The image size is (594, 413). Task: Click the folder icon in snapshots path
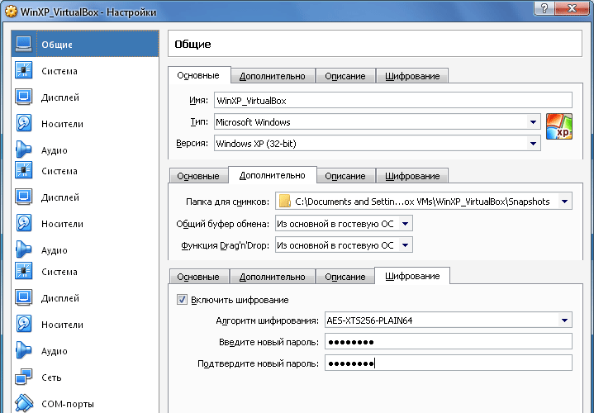(284, 202)
